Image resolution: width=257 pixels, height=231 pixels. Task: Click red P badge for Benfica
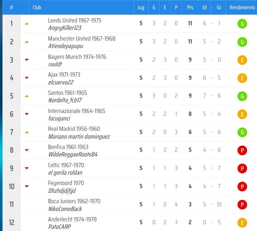242,150
